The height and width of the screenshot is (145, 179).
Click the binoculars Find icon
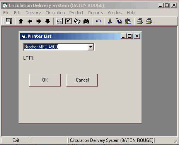point(86,21)
